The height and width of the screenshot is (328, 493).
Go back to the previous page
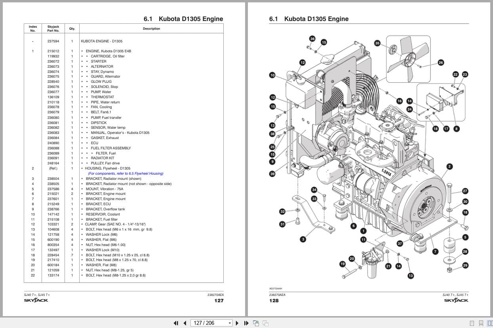click(x=185, y=323)
